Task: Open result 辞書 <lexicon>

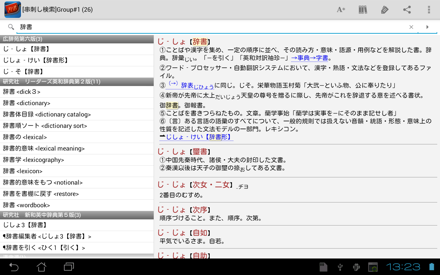Action: click(x=77, y=171)
